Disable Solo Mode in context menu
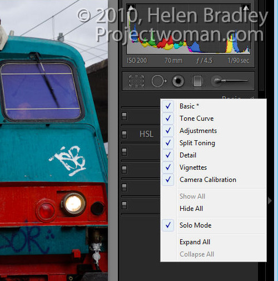 click(214, 225)
